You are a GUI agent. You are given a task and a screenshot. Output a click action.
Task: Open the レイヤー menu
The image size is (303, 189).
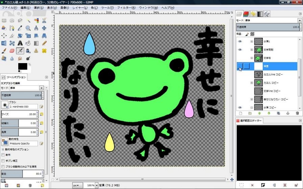(80, 8)
